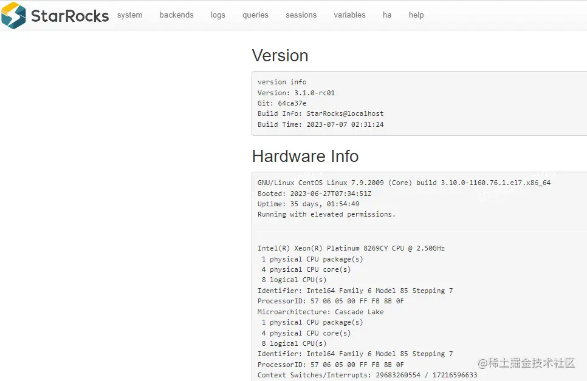
Task: Click the 'Git: 64ca37e' line
Action: point(282,103)
